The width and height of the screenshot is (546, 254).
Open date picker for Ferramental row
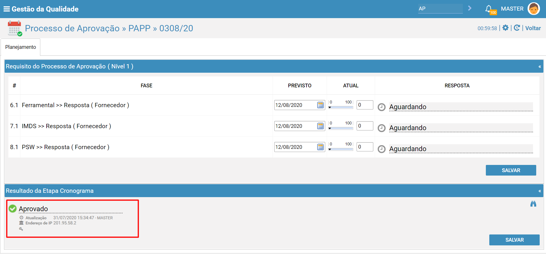(x=320, y=105)
